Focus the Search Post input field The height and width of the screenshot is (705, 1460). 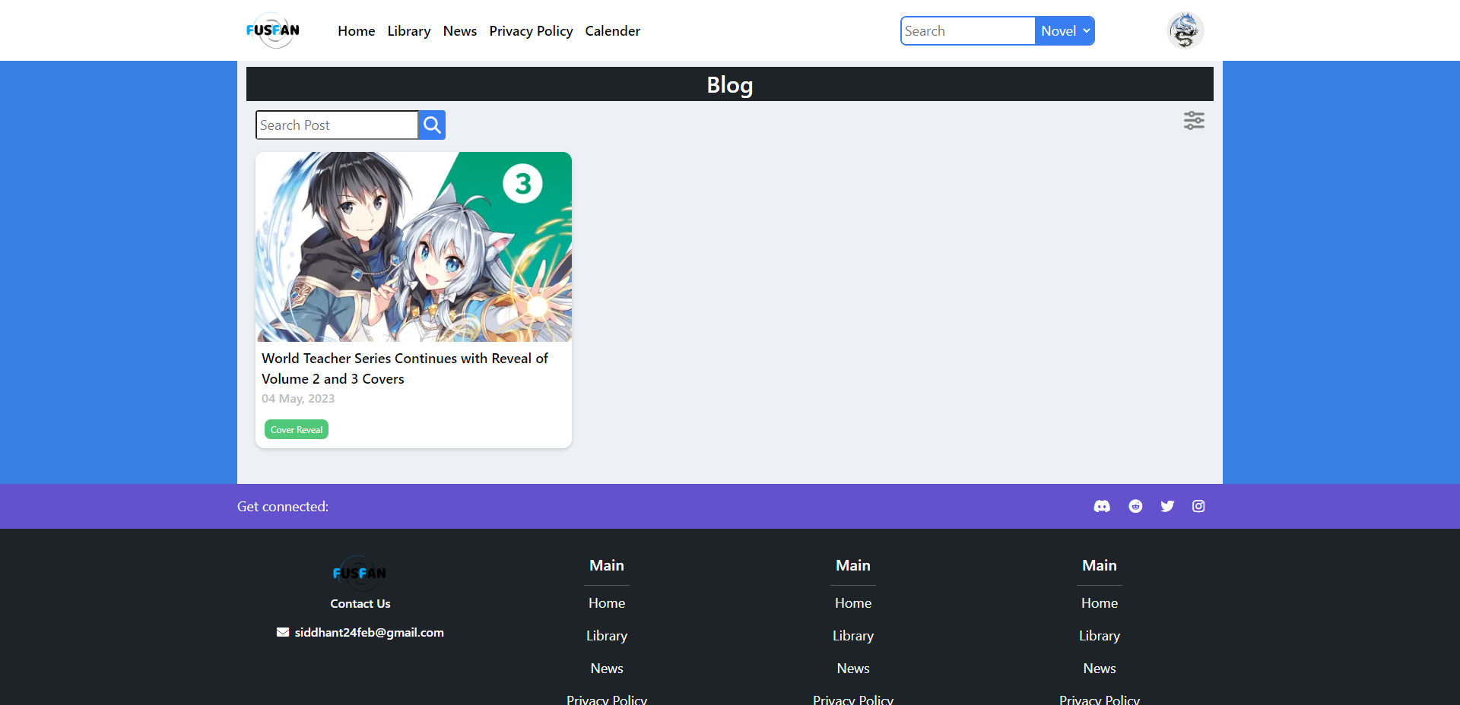click(x=337, y=125)
